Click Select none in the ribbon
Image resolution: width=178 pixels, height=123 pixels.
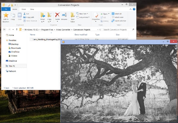point(117,17)
